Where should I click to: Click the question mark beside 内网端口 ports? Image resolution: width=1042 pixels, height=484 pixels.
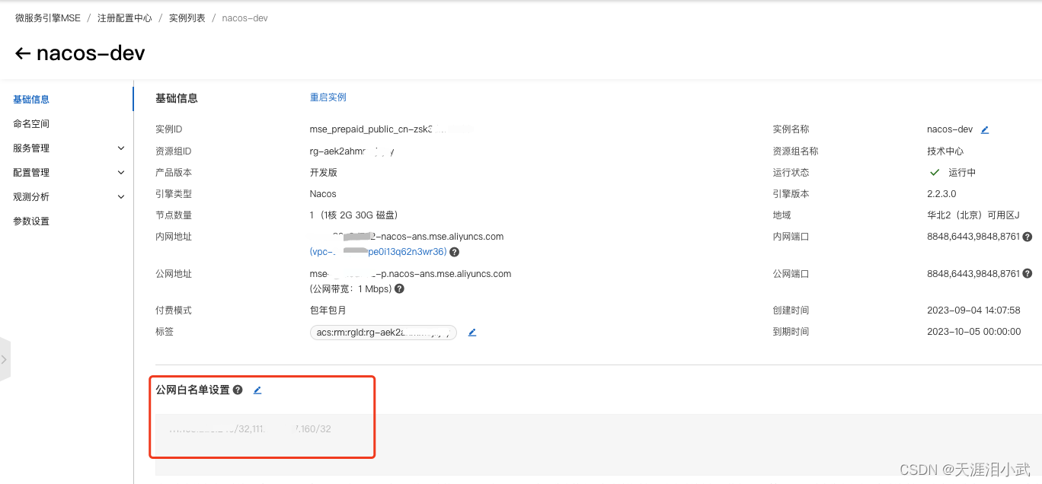click(1028, 236)
